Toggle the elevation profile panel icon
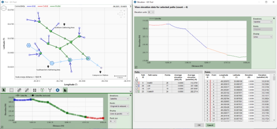The width and height of the screenshot is (277, 129). [65, 90]
